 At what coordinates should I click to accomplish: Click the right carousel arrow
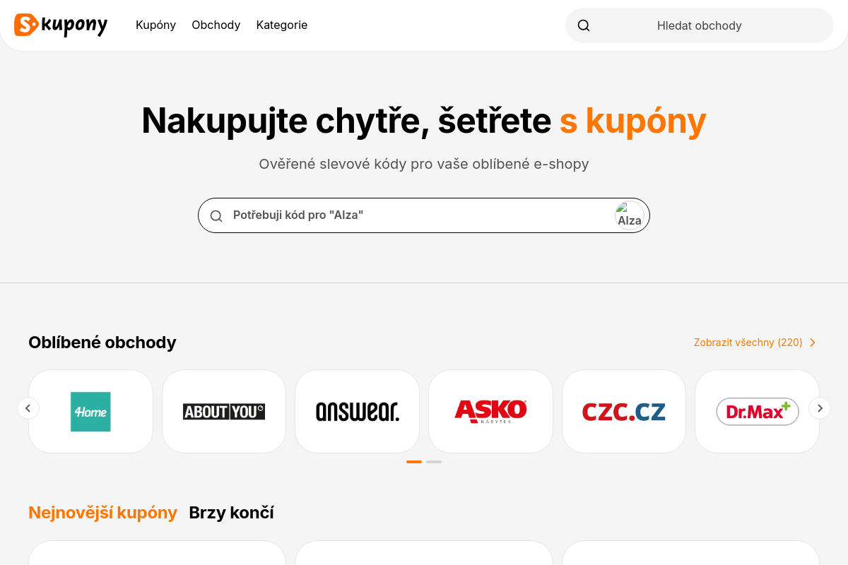(x=820, y=408)
